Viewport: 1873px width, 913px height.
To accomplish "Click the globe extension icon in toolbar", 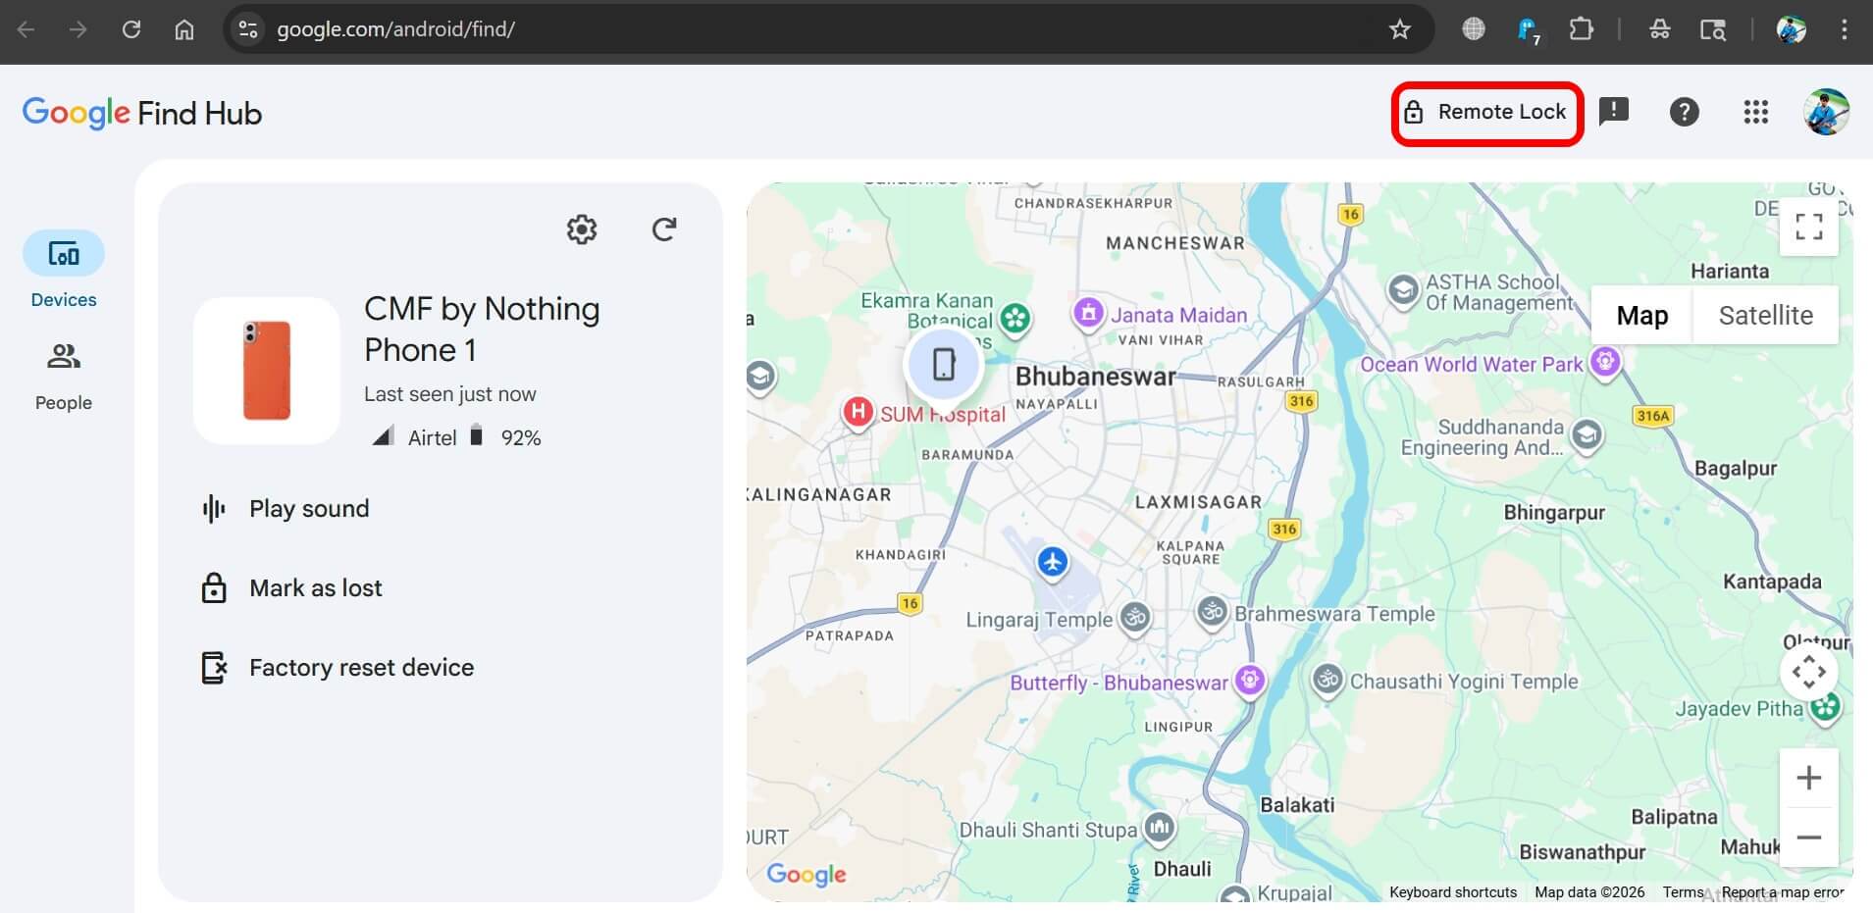I will coord(1473,29).
